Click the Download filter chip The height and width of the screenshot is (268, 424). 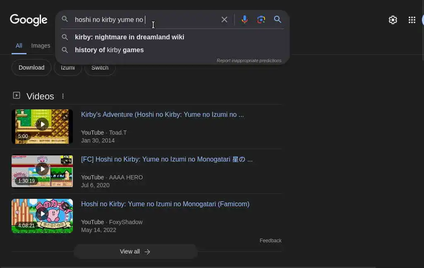[x=31, y=68]
